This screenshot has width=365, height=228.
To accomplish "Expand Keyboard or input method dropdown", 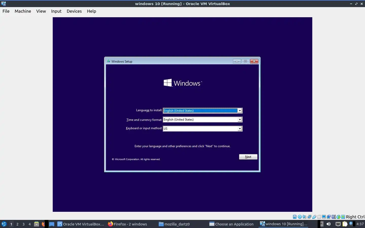I will 240,129.
